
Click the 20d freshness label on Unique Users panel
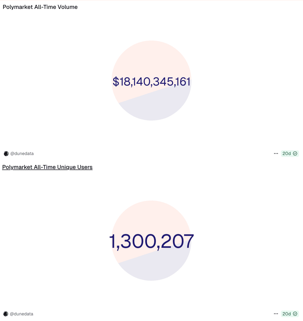[286, 314]
